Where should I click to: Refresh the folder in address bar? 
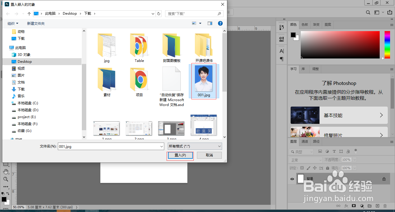pyautogui.click(x=159, y=14)
